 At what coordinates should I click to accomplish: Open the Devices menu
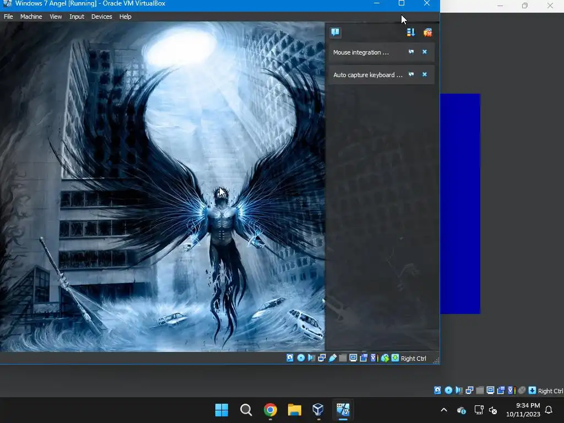101,17
